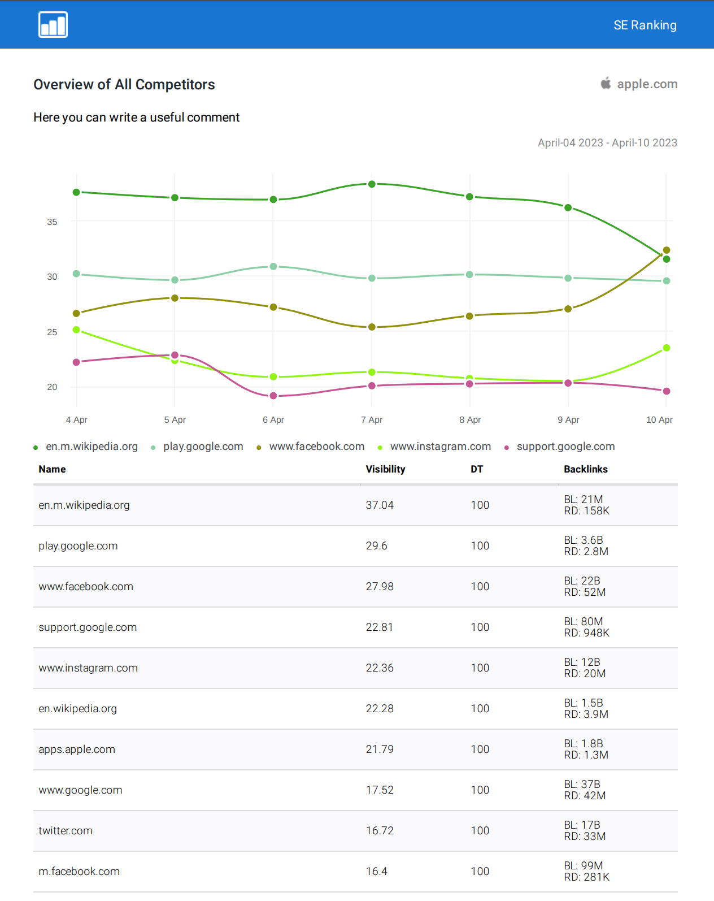Click the comment text under the title
The width and height of the screenshot is (714, 901).
(136, 117)
